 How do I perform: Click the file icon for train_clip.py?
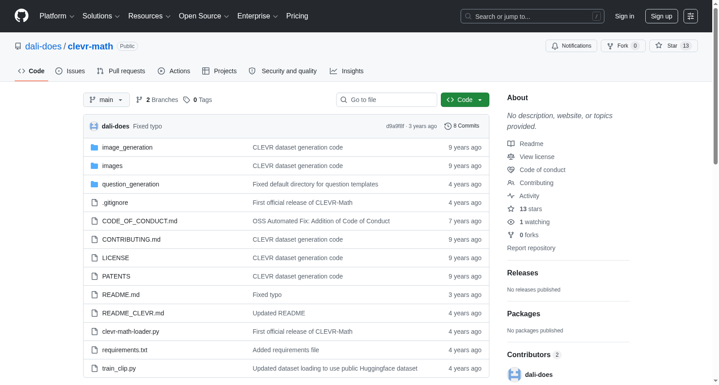coord(94,368)
